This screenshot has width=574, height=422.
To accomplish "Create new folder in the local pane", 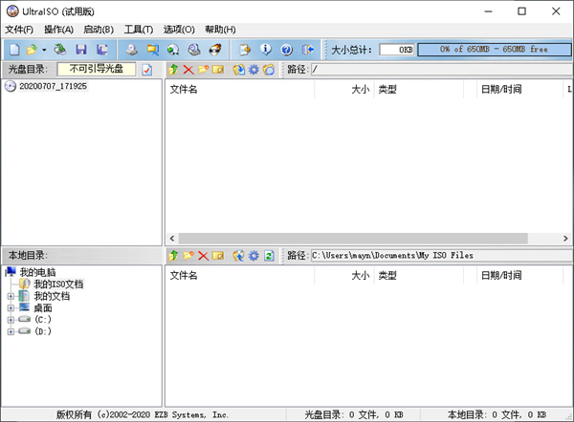I will point(188,255).
